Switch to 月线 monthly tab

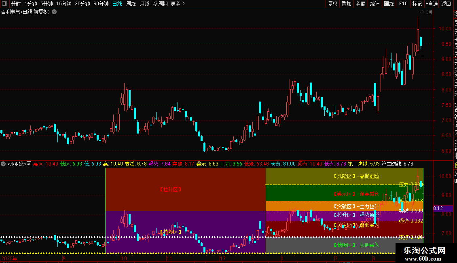tap(144, 4)
